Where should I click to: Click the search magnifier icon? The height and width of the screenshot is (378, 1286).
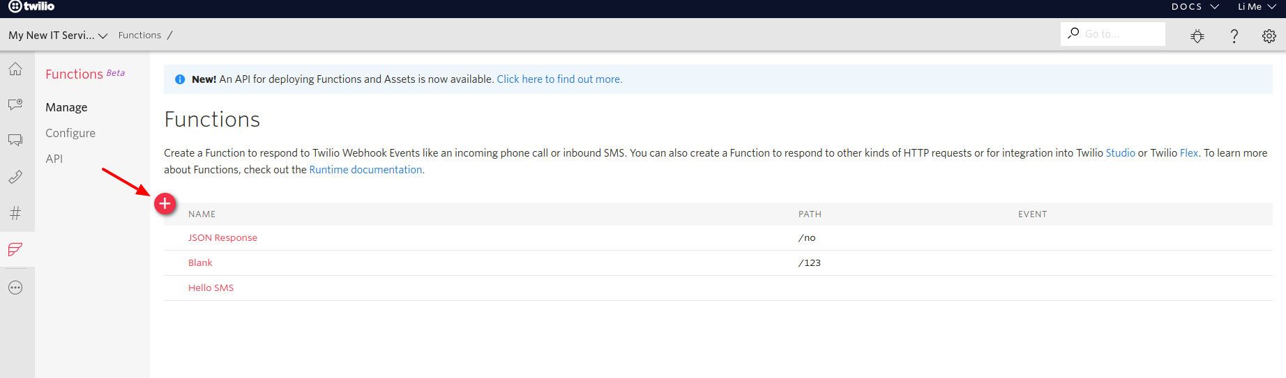point(1074,33)
